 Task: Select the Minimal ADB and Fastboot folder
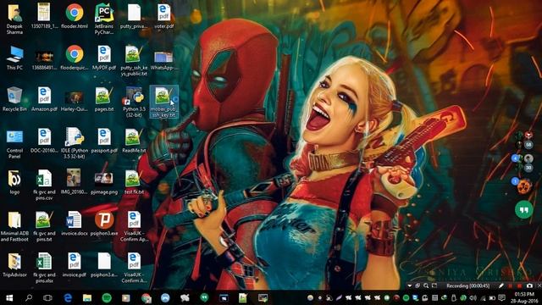14,220
